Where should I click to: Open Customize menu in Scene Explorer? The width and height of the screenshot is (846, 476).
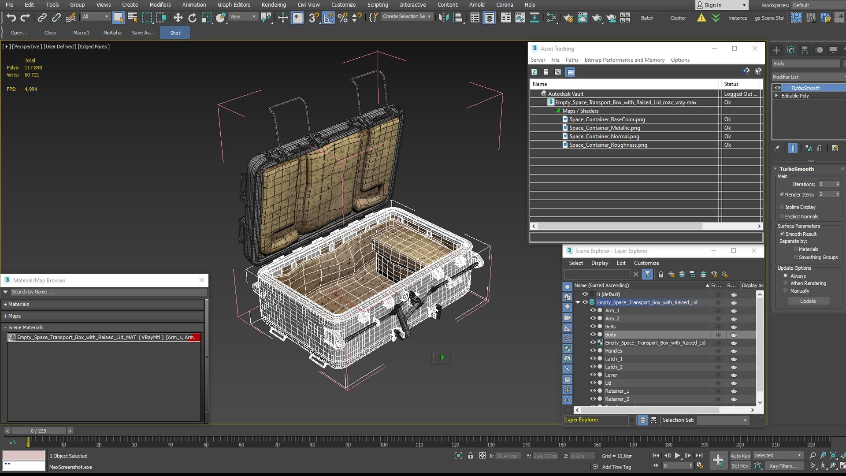646,263
